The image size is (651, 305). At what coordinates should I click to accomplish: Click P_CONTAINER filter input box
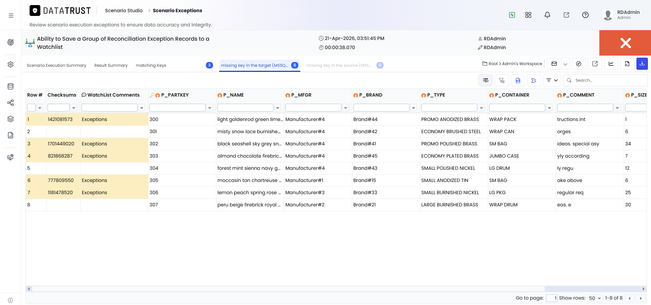517,108
